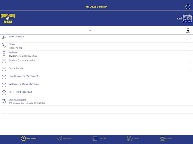Open Student Code of Conduct text

[23, 60]
